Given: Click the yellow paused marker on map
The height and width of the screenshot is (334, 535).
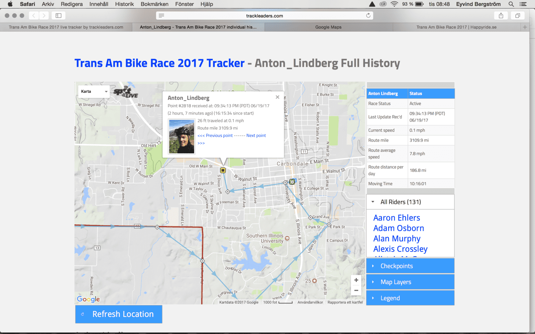Looking at the screenshot, I should point(223,170).
